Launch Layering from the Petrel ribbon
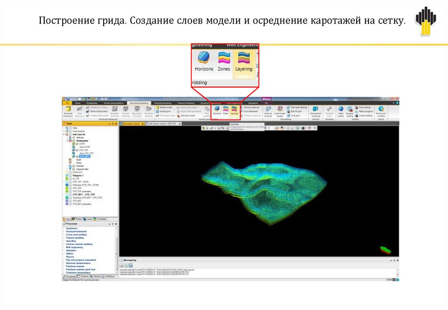This screenshot has height=310, width=448. [x=234, y=110]
